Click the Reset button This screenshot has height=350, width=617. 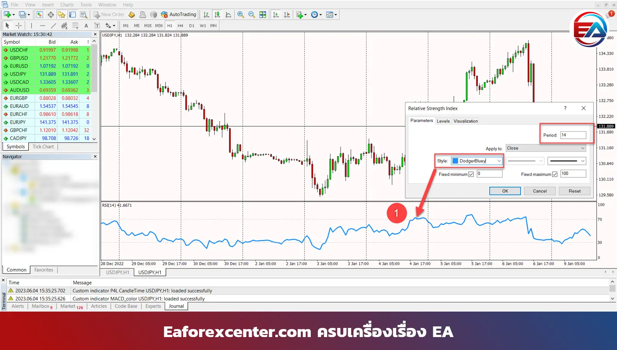click(574, 191)
